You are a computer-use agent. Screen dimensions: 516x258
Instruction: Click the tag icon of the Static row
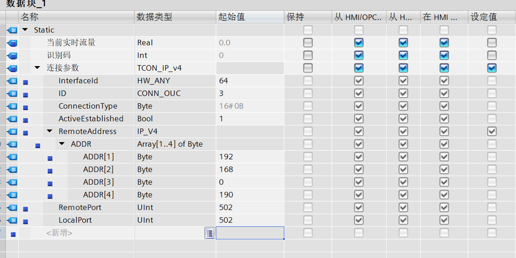11,30
